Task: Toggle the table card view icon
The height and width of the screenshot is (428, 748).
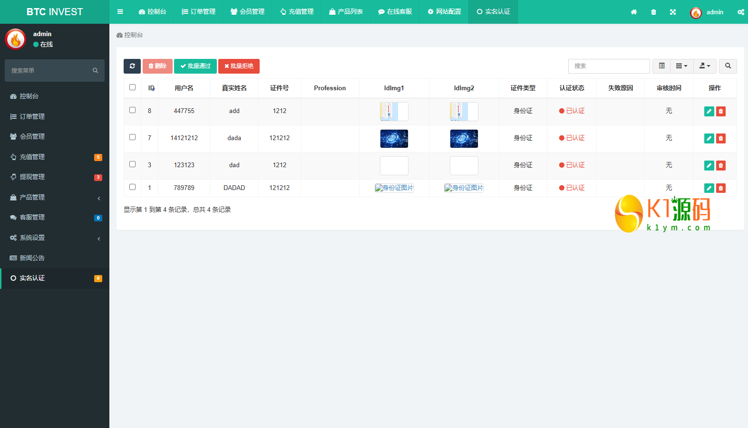Action: (x=661, y=66)
